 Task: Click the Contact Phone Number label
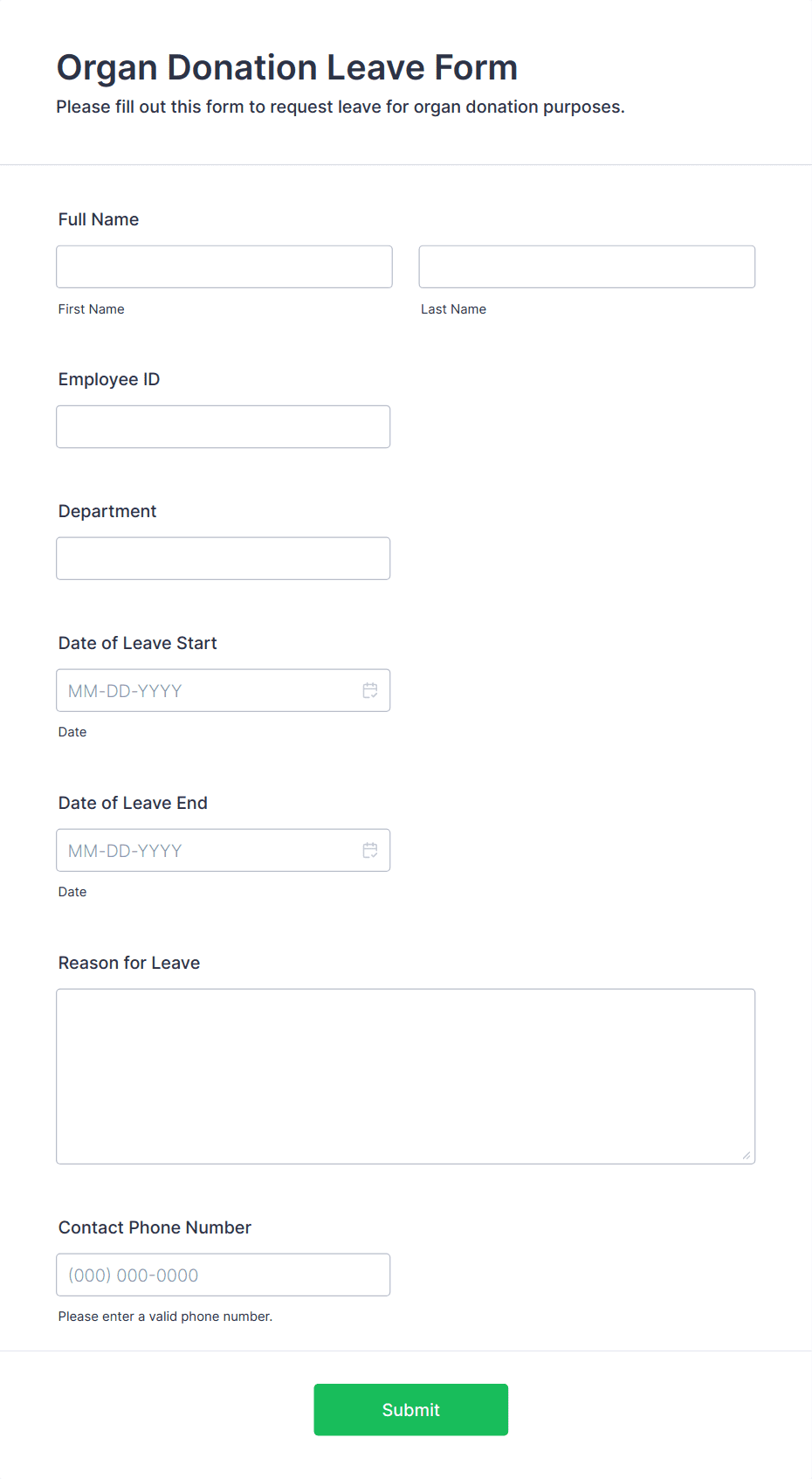[x=155, y=1227]
